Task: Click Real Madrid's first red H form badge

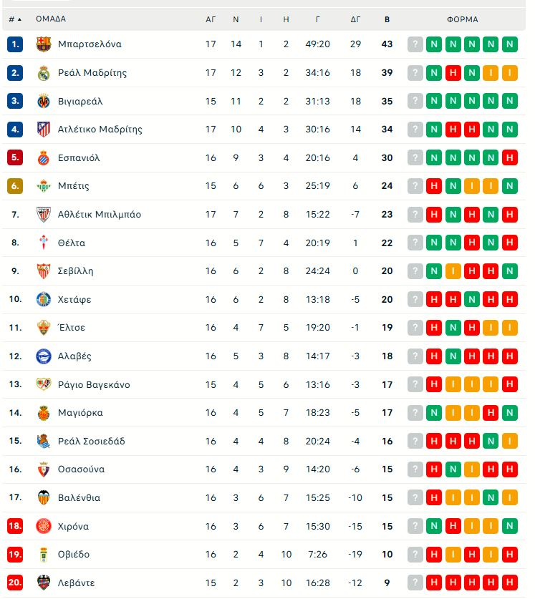Action: [x=453, y=73]
